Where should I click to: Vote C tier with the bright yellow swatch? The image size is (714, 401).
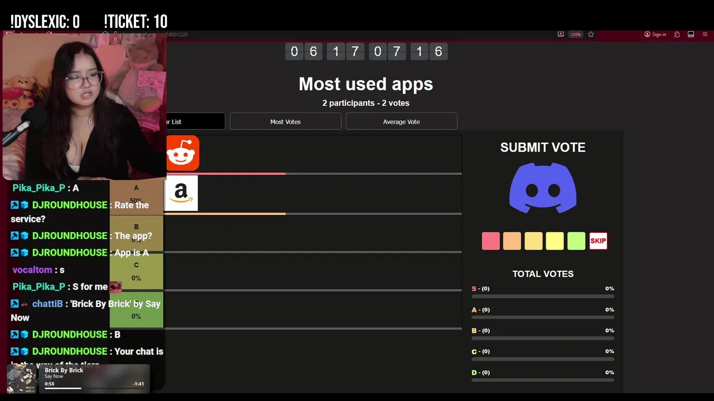pyautogui.click(x=555, y=241)
